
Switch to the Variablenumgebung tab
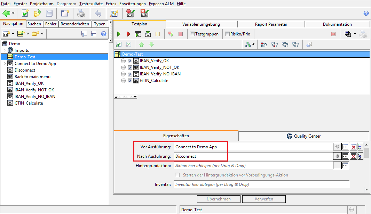[x=201, y=24]
